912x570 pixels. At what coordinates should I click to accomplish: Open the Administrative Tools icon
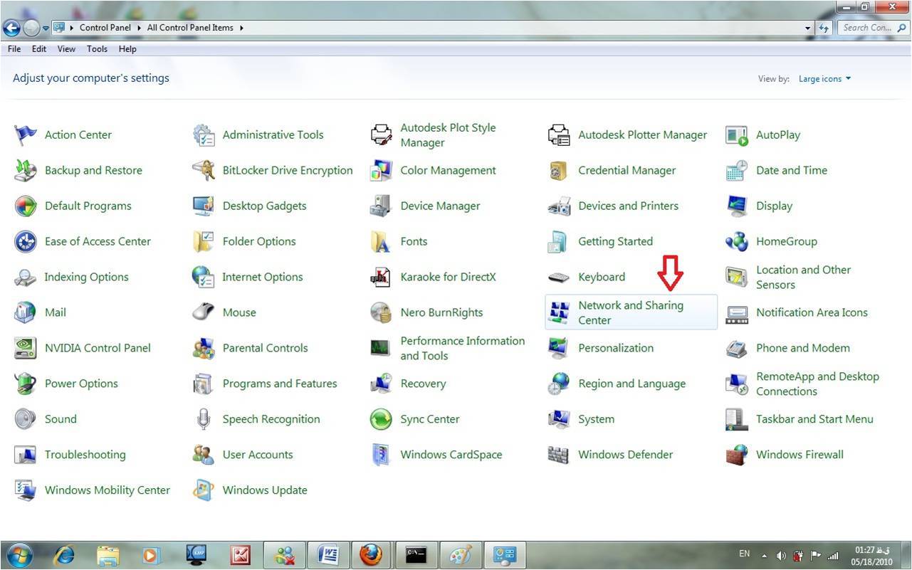[204, 134]
